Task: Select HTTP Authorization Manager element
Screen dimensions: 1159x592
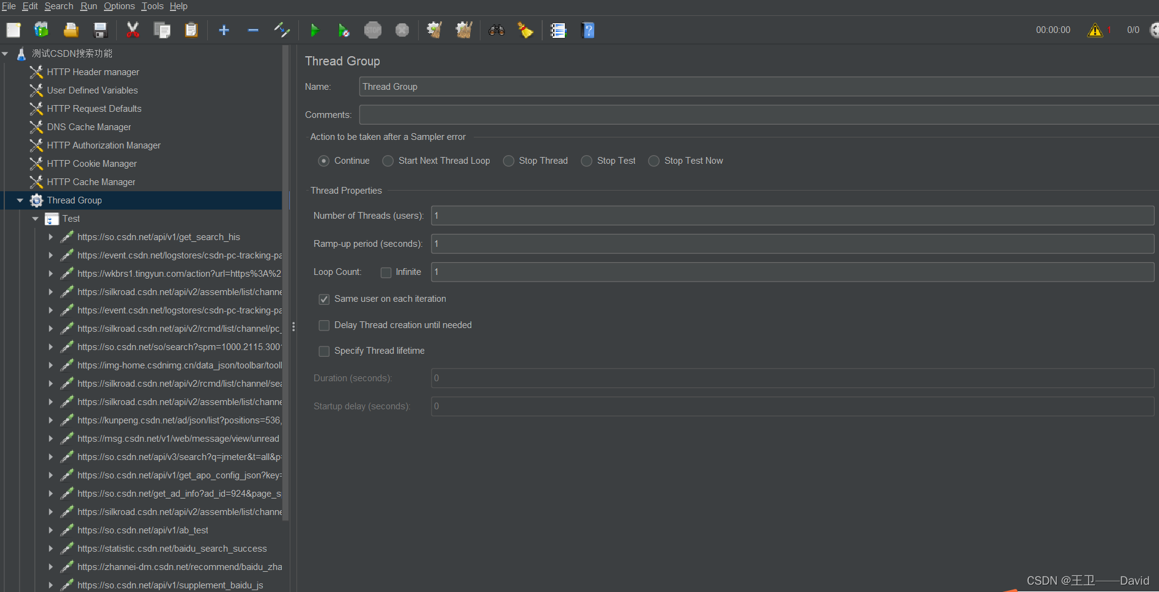Action: (x=104, y=145)
